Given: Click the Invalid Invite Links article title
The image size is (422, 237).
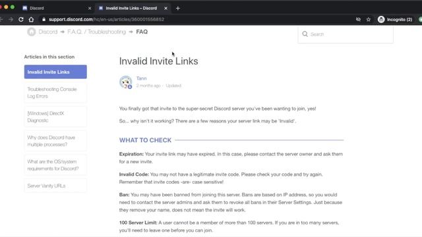Looking at the screenshot, I should click(x=158, y=61).
